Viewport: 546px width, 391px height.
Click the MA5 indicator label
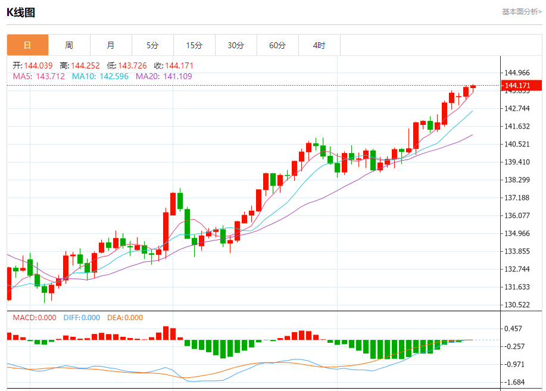(39, 76)
